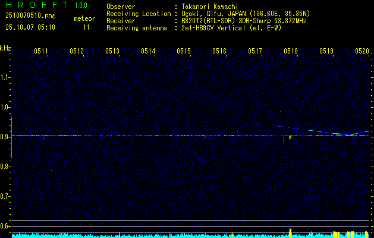This screenshot has height=238, width=374.
Task: Click the 0520 time marker
Action: click(362, 51)
